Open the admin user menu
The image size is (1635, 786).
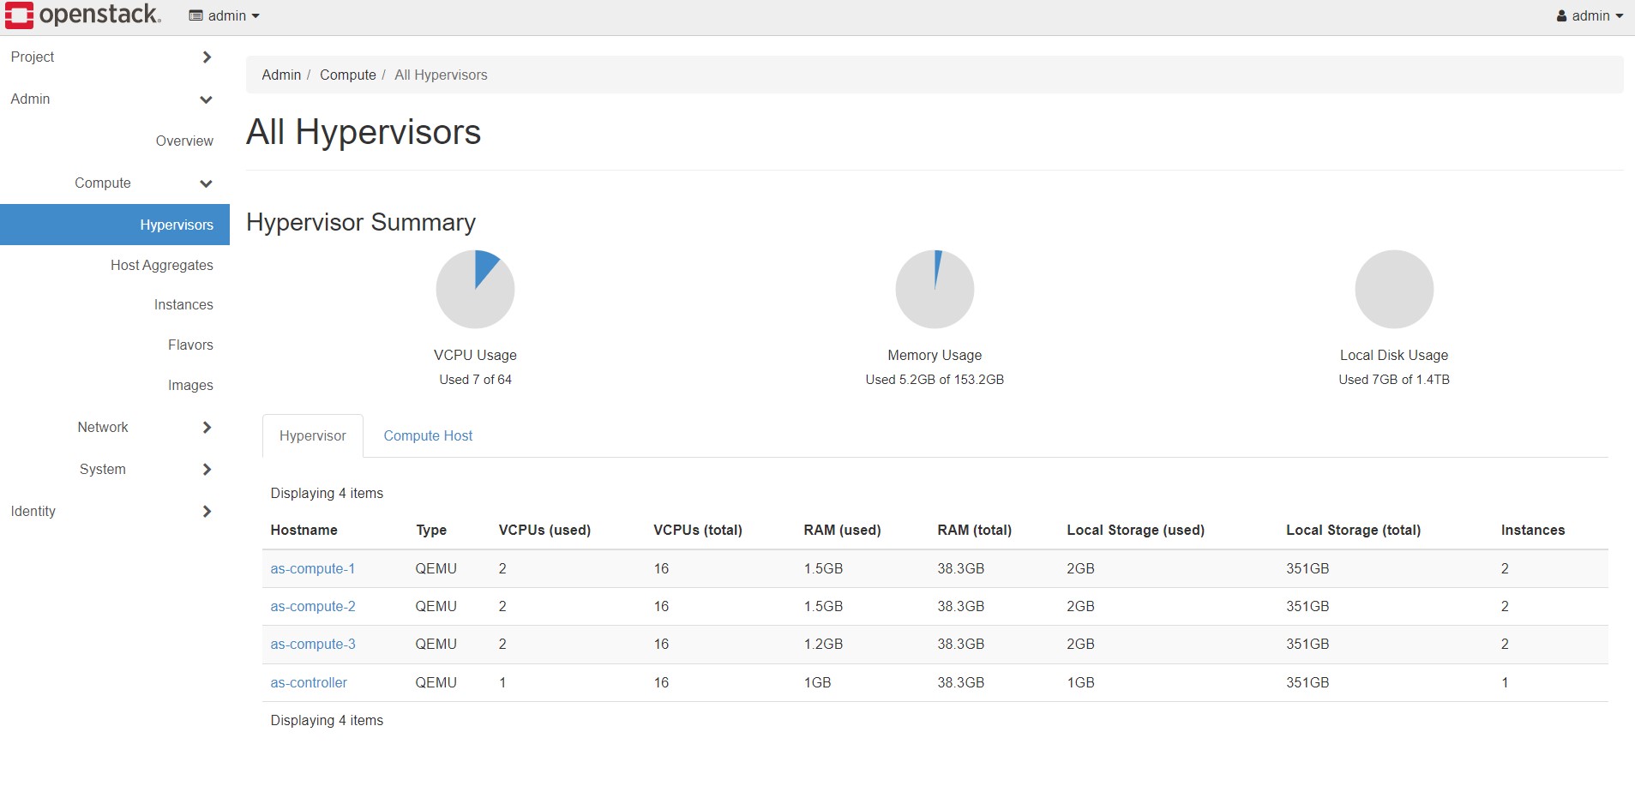1589,16
